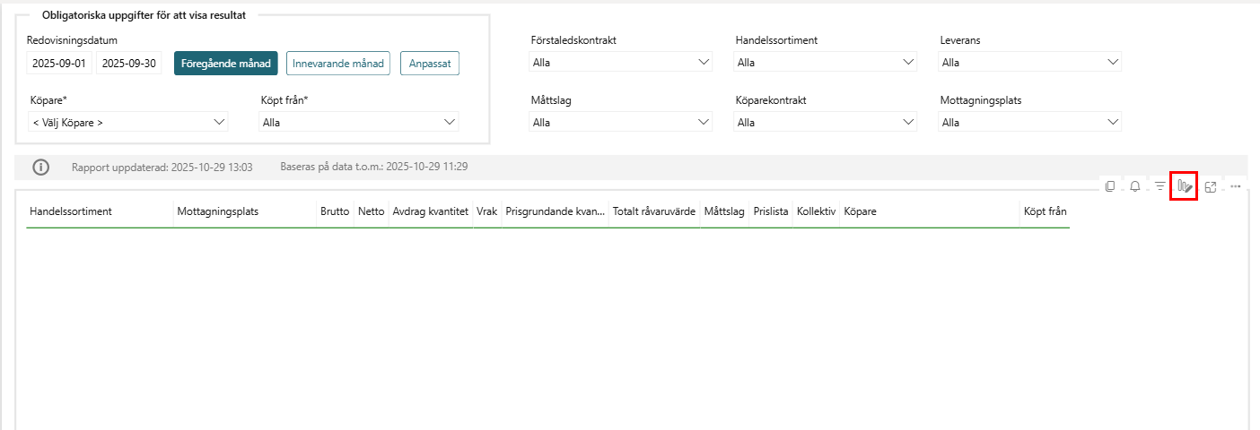Copy the table visual with copy icon
The image size is (1260, 430).
tap(1110, 186)
